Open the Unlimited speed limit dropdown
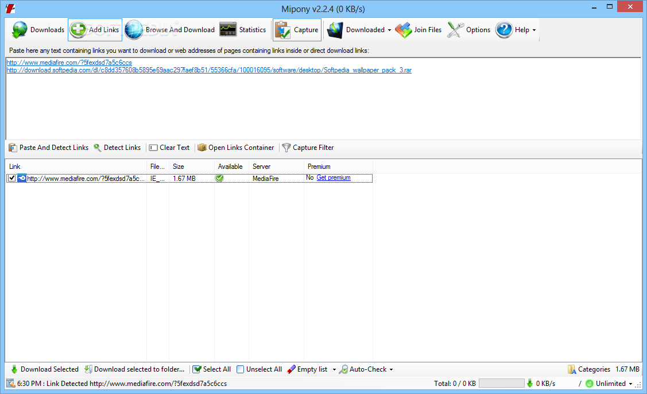The image size is (647, 394). 630,384
